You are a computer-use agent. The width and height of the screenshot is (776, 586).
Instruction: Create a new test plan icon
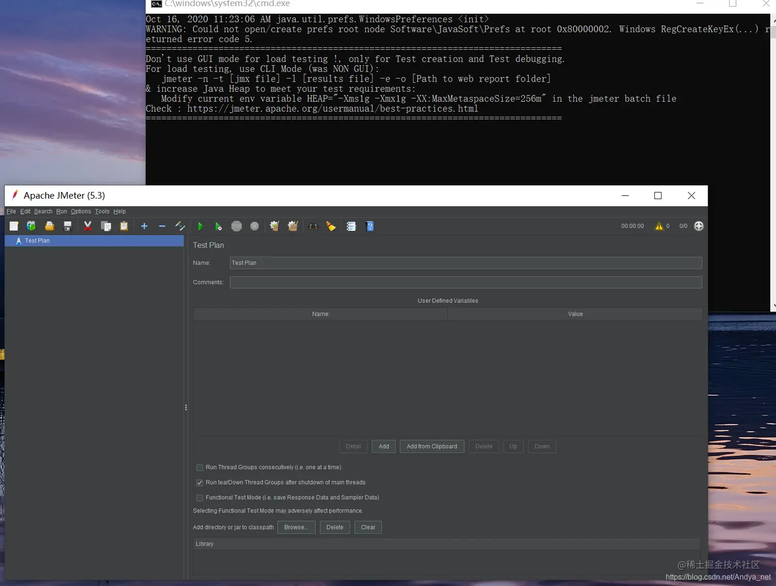pyautogui.click(x=14, y=226)
